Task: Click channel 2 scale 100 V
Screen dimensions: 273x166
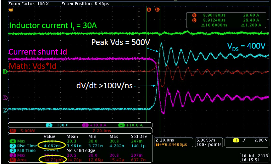Action: coord(63,125)
